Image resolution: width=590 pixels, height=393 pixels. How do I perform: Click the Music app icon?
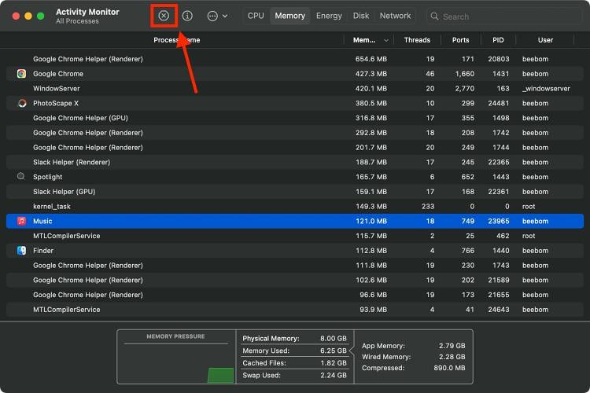click(x=22, y=221)
